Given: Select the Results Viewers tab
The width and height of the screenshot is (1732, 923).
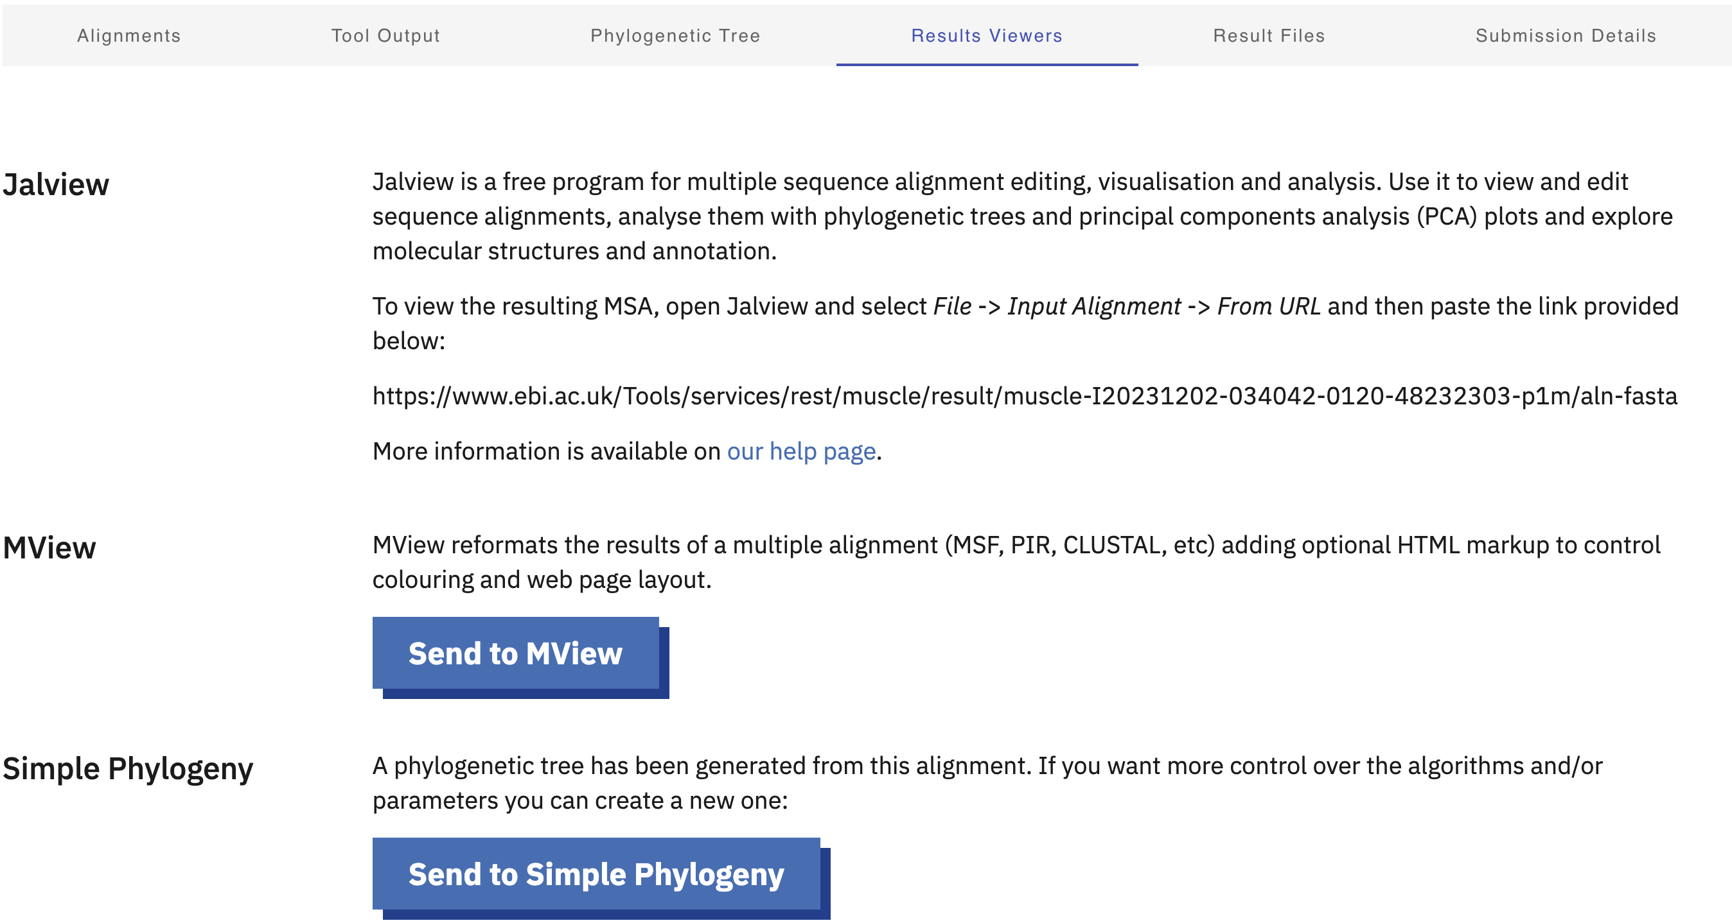Looking at the screenshot, I should click(x=986, y=35).
